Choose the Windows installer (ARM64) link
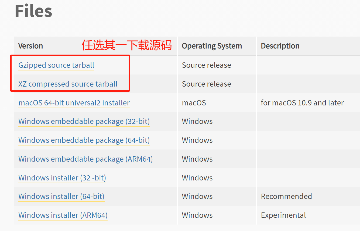360x231 pixels. (x=63, y=215)
